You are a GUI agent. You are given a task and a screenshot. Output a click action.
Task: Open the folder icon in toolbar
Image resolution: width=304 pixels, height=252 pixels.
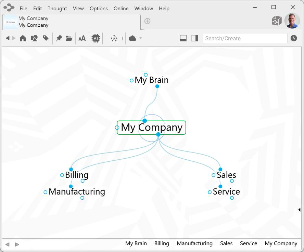click(x=69, y=38)
